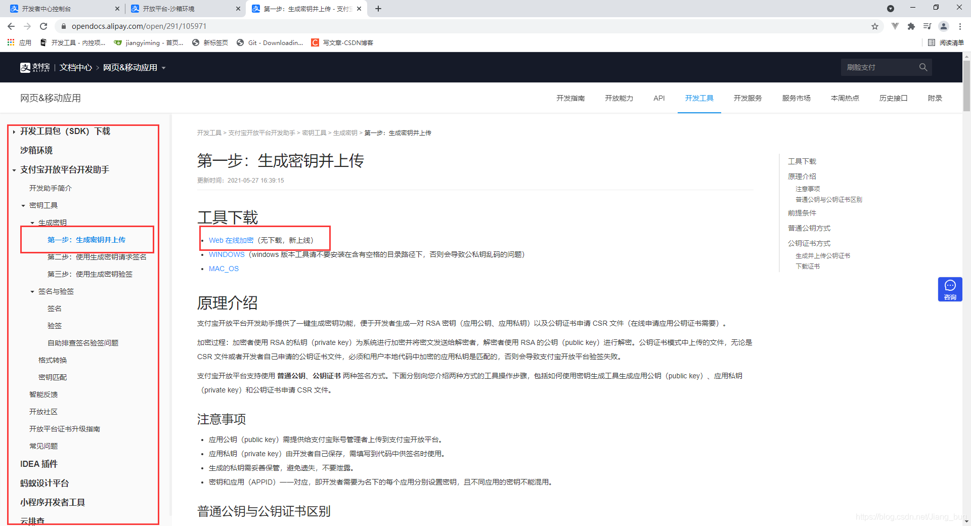This screenshot has height=526, width=971.
Task: Open the 写文章-CSDN博客 bookmark
Action: point(342,42)
